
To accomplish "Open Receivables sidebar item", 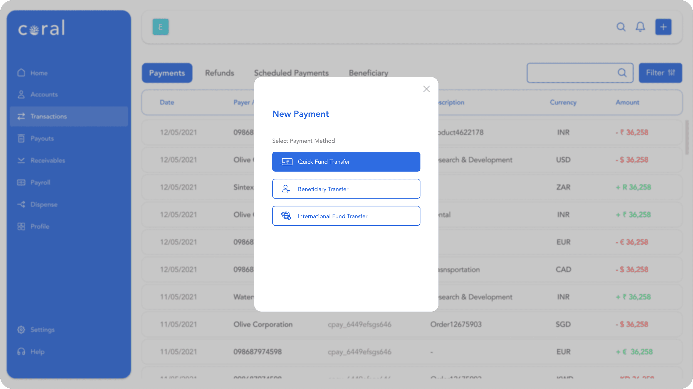I will click(48, 160).
